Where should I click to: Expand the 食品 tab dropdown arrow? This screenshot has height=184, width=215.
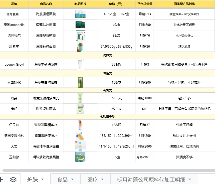(72, 179)
